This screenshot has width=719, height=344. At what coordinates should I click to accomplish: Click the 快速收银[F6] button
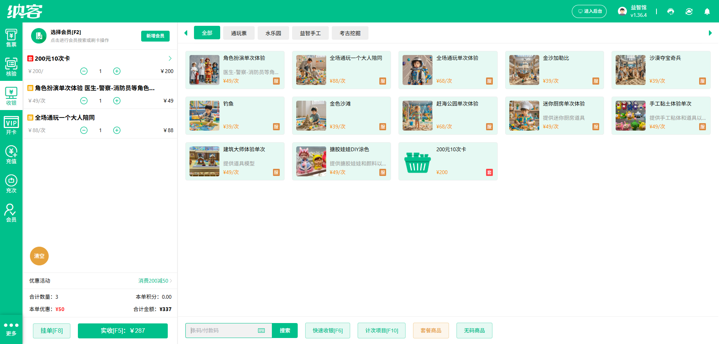(x=328, y=331)
